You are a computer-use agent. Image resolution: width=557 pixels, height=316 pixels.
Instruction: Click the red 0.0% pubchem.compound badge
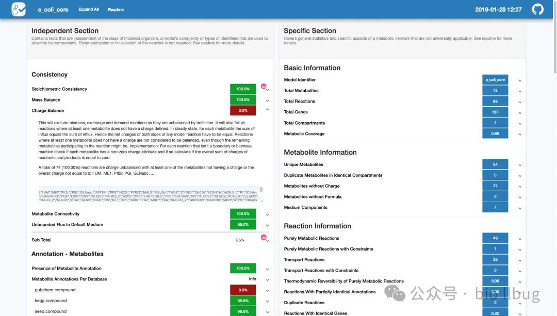point(243,290)
